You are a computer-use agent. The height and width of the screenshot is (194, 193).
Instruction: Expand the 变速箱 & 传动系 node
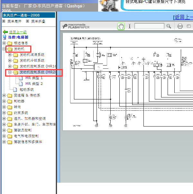click(4, 96)
